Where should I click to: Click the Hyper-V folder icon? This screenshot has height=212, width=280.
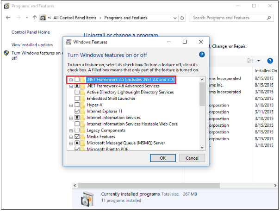(82, 105)
